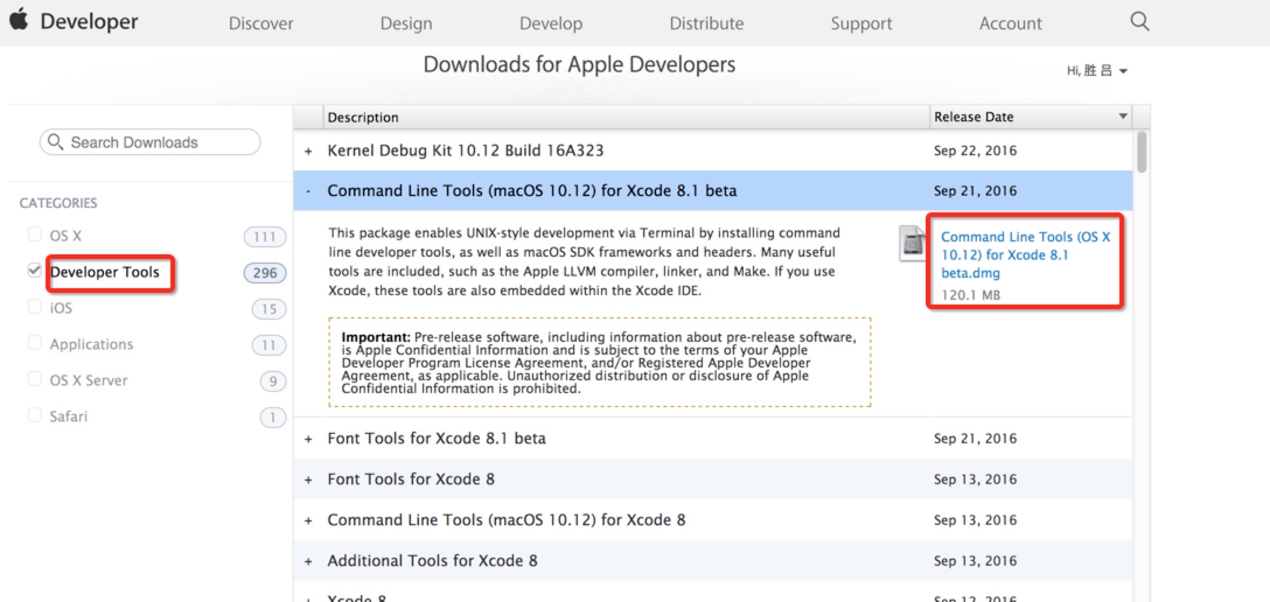Download Command Line Tools Xcode 8.1 beta.dmg
The width and height of the screenshot is (1270, 602).
click(1025, 255)
